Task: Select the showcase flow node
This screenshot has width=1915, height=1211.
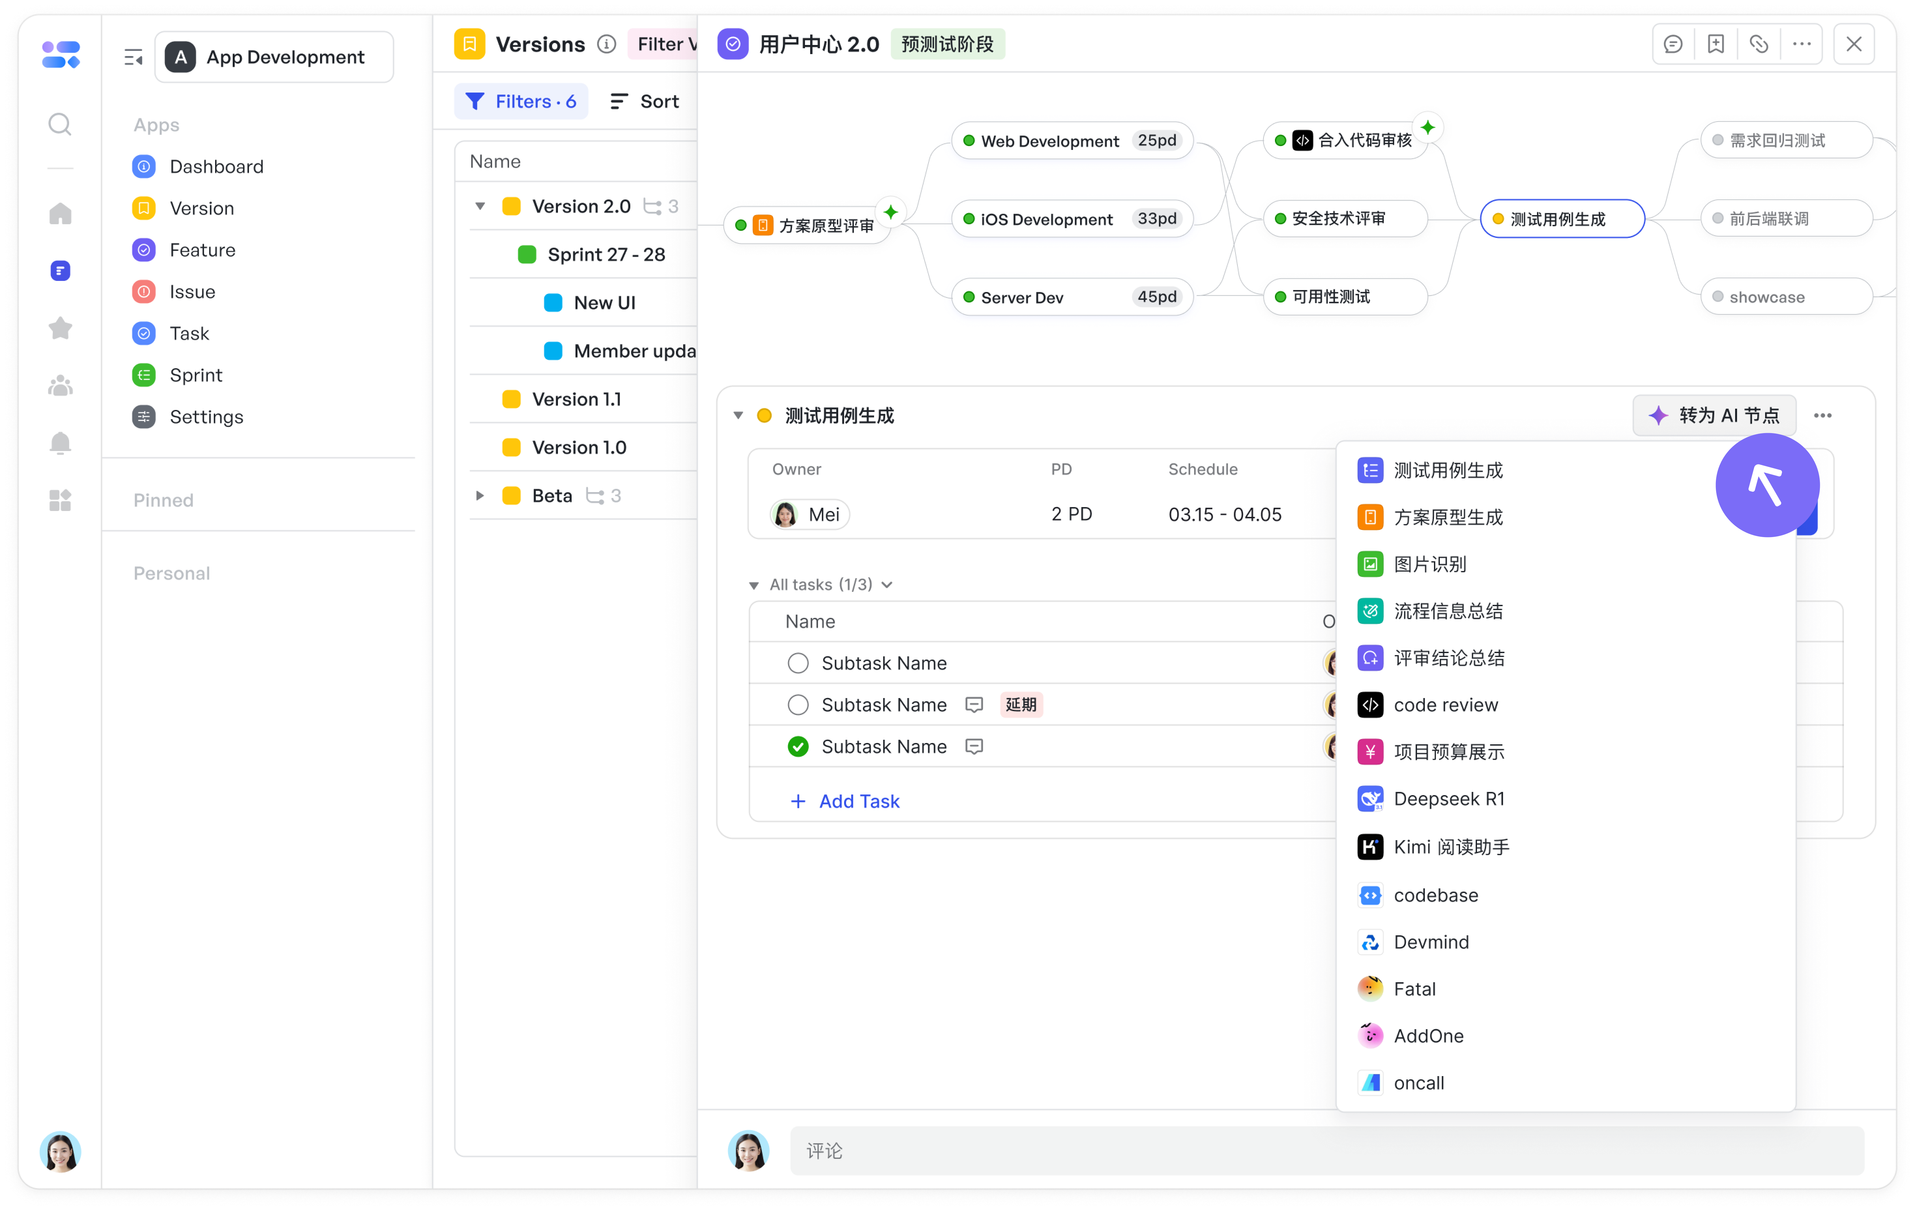Action: pyautogui.click(x=1786, y=297)
